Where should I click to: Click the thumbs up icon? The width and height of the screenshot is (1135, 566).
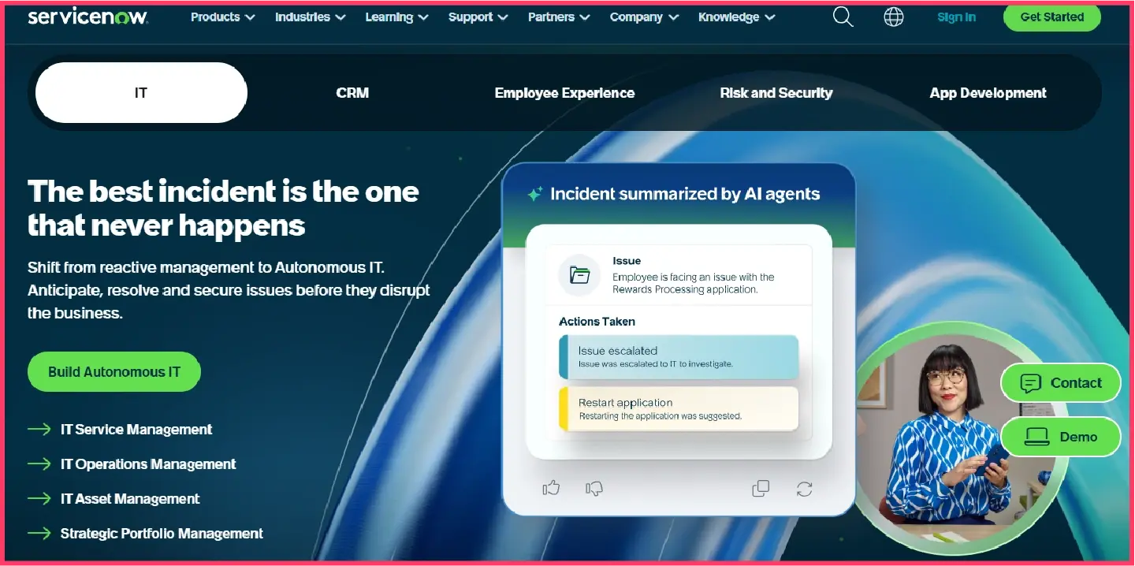coord(551,489)
